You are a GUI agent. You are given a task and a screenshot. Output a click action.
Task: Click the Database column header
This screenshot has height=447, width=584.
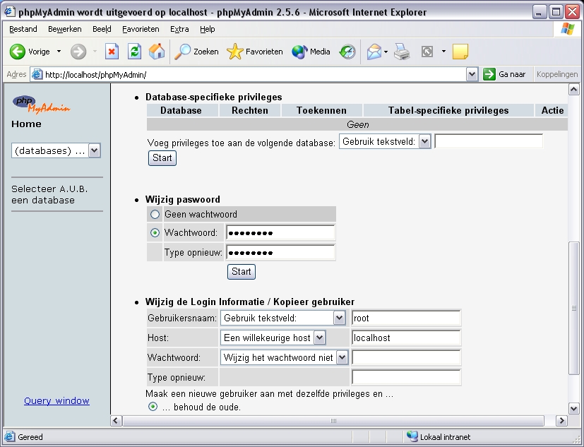(181, 111)
